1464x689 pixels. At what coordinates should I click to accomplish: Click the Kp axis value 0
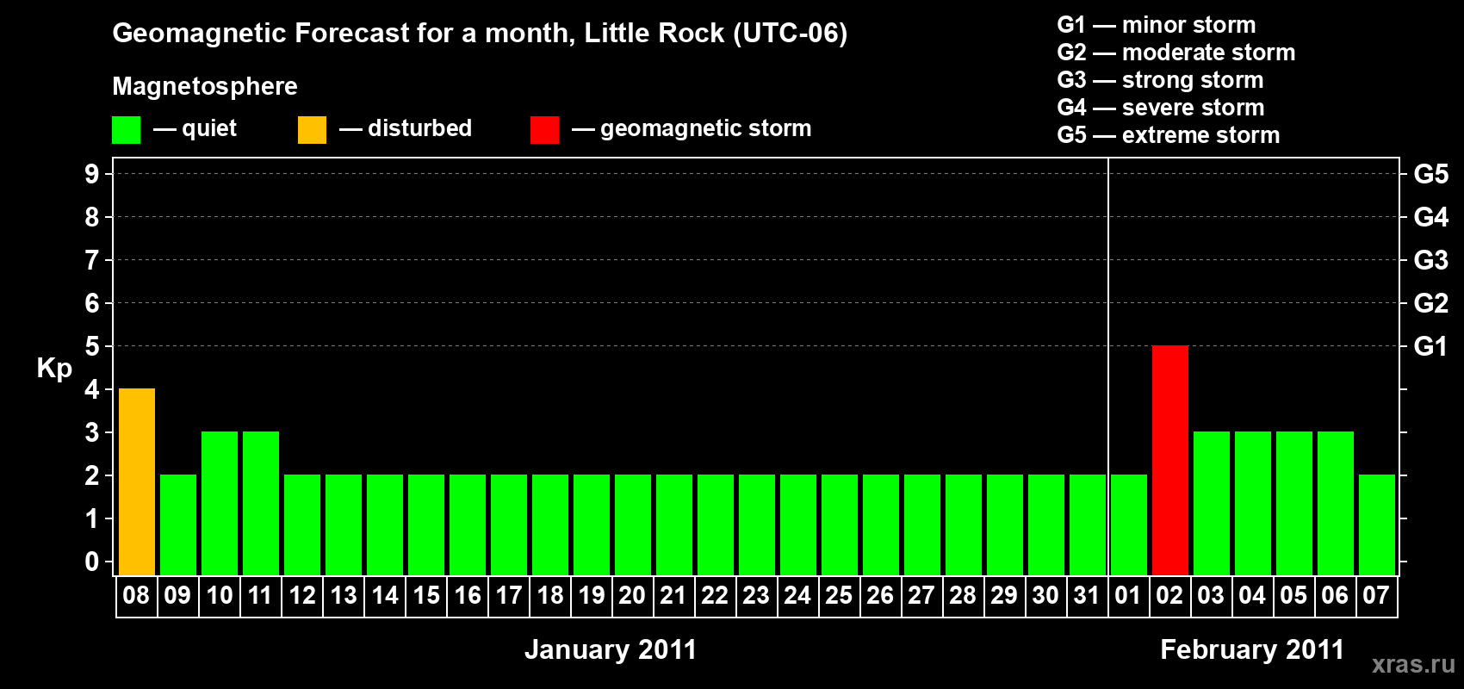pos(92,562)
